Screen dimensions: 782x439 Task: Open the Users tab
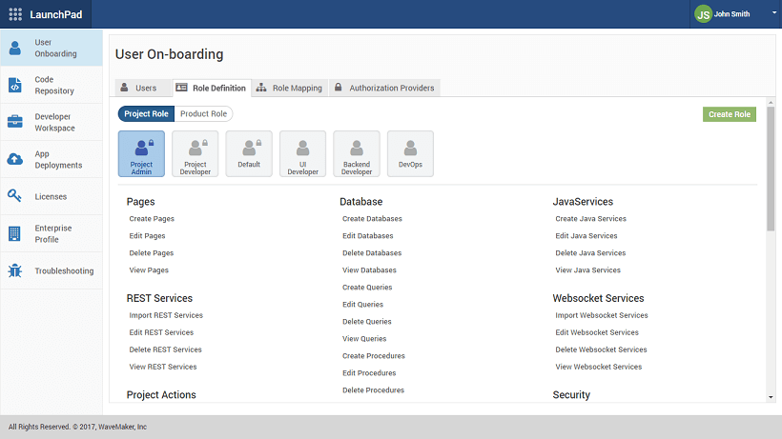pos(138,88)
